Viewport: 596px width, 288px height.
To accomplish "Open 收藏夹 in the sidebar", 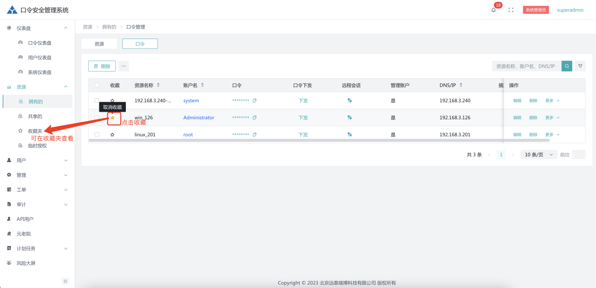I will pos(35,131).
